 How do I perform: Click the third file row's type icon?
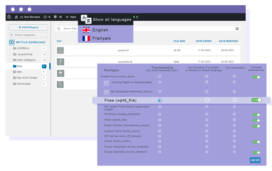click(60, 73)
